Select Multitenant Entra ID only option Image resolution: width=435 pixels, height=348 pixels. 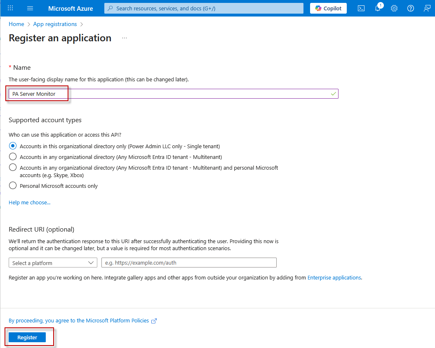(x=13, y=157)
